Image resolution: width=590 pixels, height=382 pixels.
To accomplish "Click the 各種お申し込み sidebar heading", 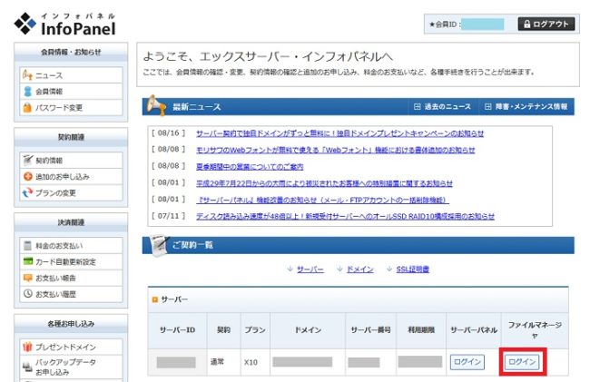I will click(x=71, y=324).
